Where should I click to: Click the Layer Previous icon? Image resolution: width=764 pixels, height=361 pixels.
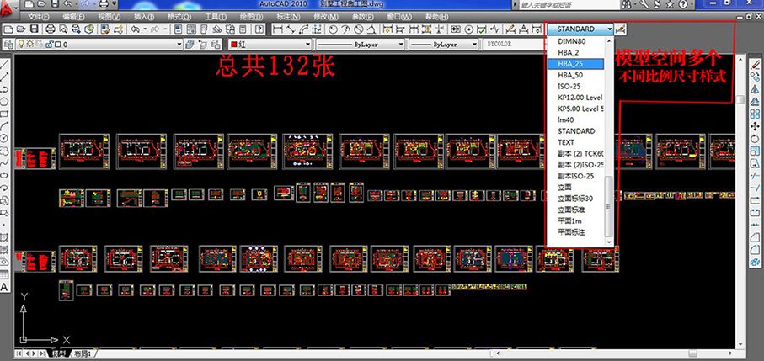coord(201,45)
